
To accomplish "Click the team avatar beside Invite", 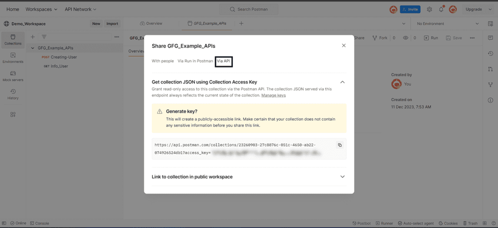I will point(393,10).
